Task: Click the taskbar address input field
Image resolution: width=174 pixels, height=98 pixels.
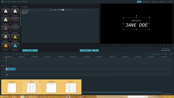Action: [x=136, y=97]
